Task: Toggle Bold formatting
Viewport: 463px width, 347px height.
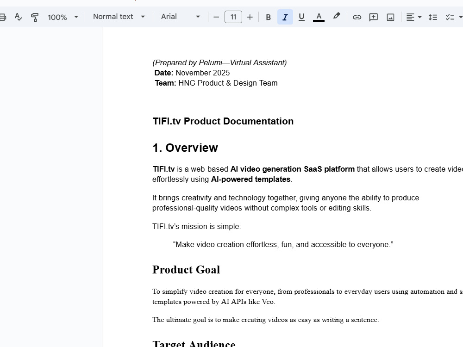Action: click(268, 17)
